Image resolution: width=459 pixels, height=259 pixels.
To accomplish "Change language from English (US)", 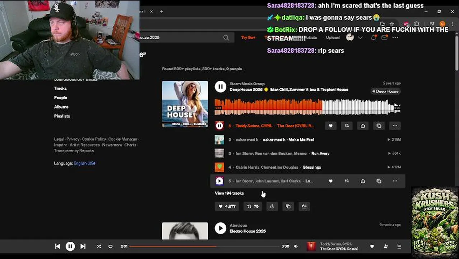I will click(x=84, y=163).
